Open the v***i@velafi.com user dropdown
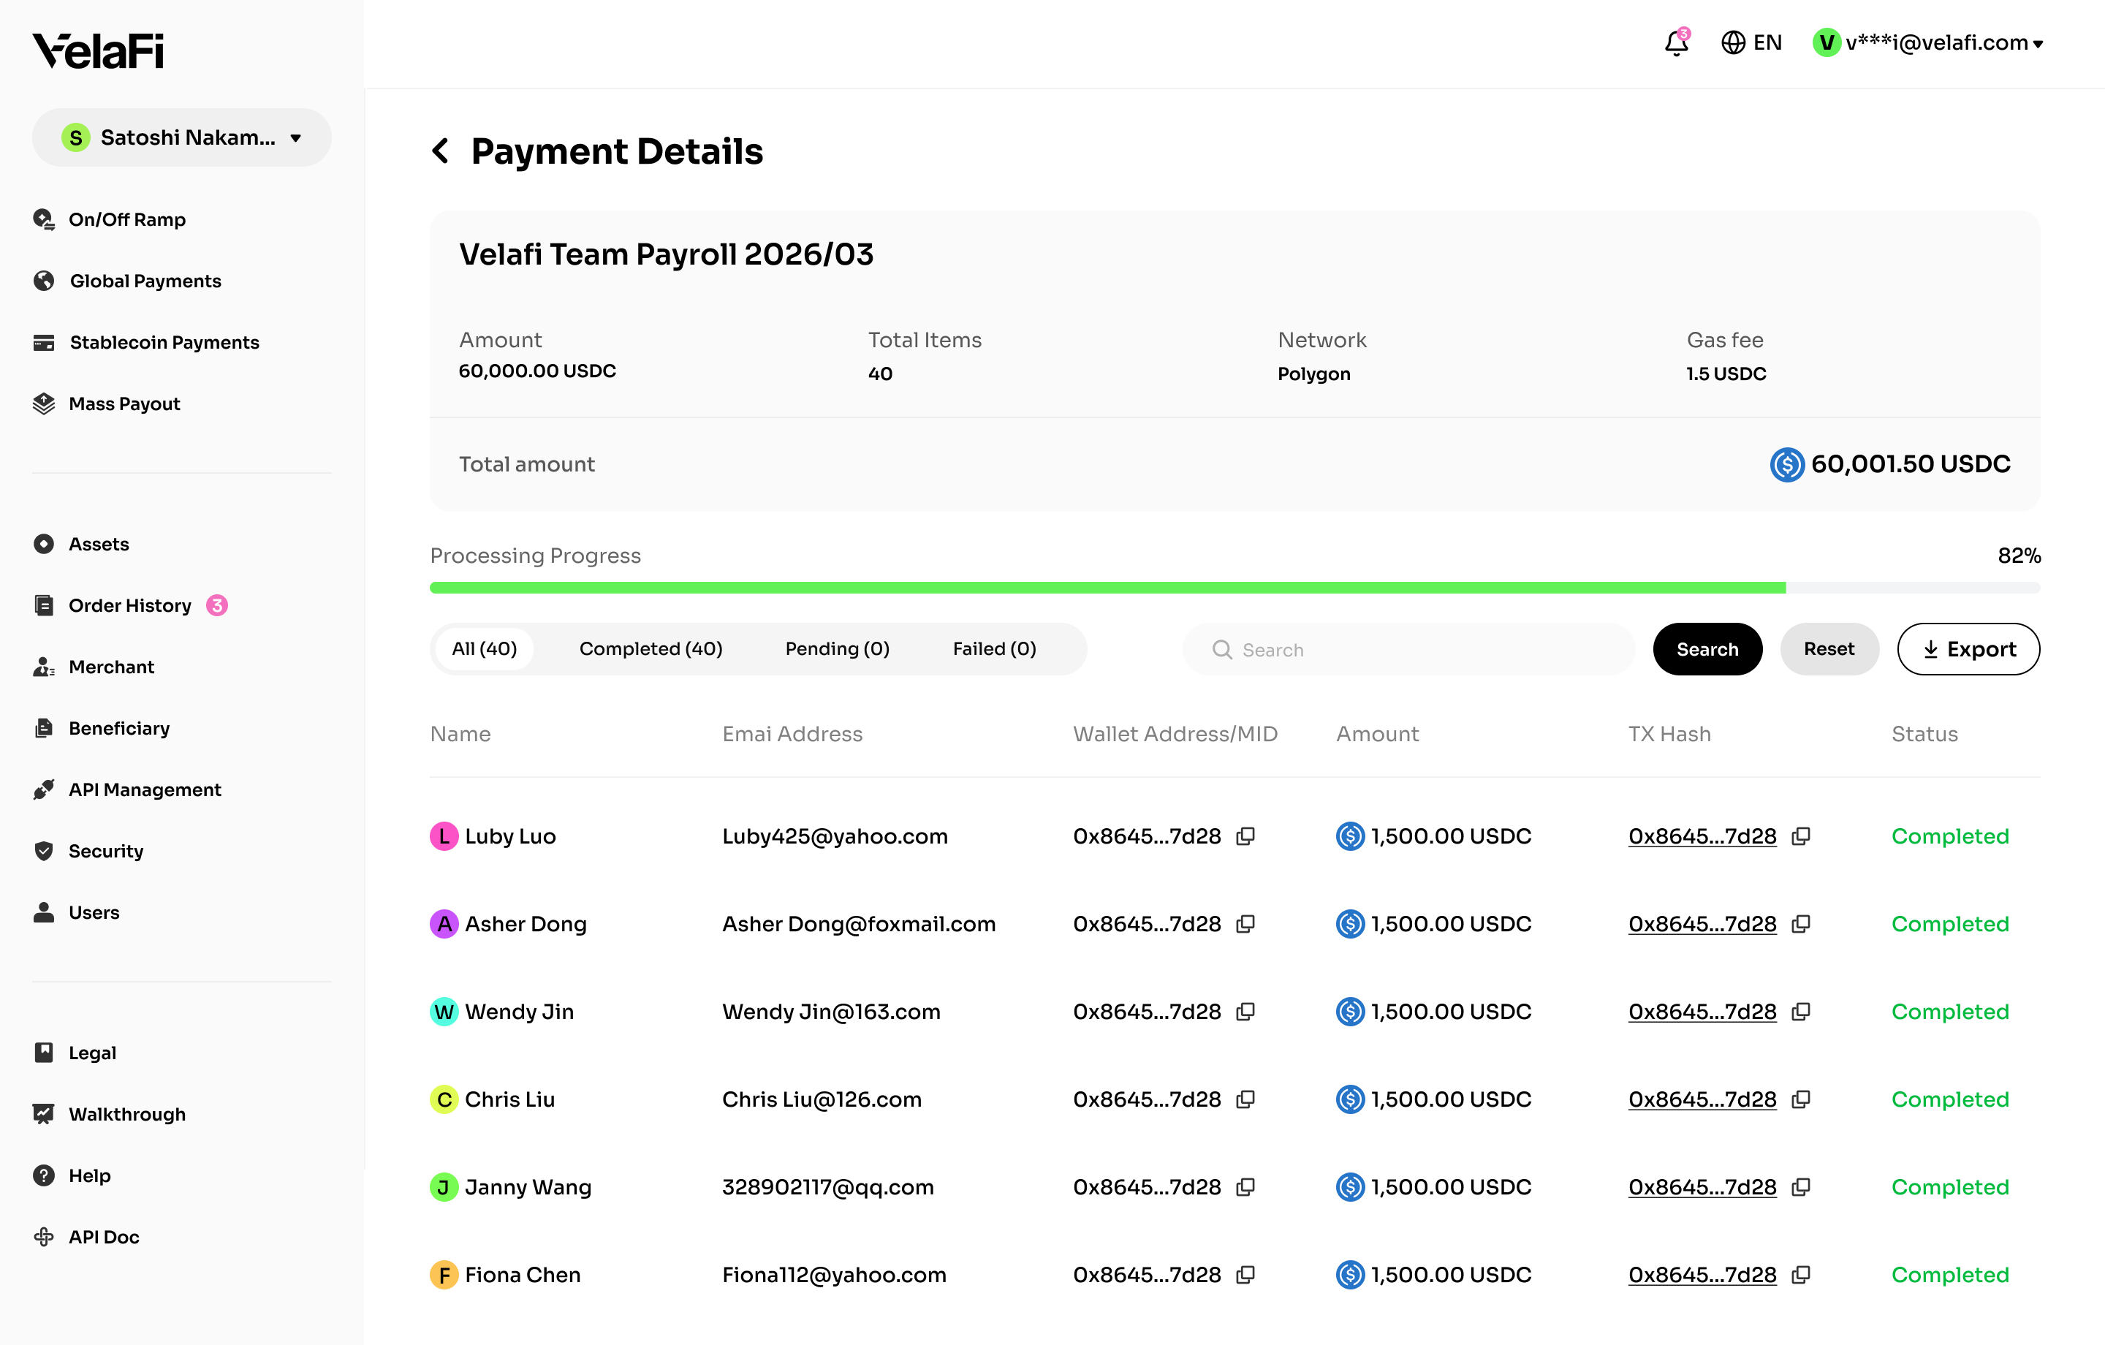The image size is (2105, 1345). pyautogui.click(x=1927, y=42)
